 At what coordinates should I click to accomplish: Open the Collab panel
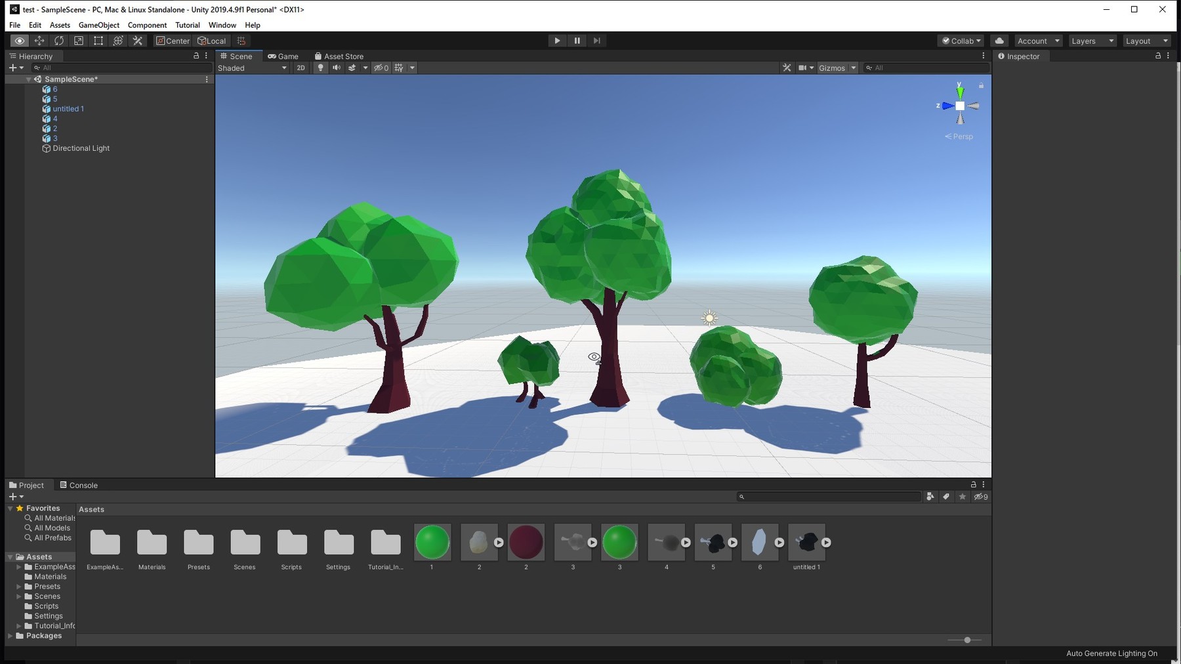click(961, 40)
